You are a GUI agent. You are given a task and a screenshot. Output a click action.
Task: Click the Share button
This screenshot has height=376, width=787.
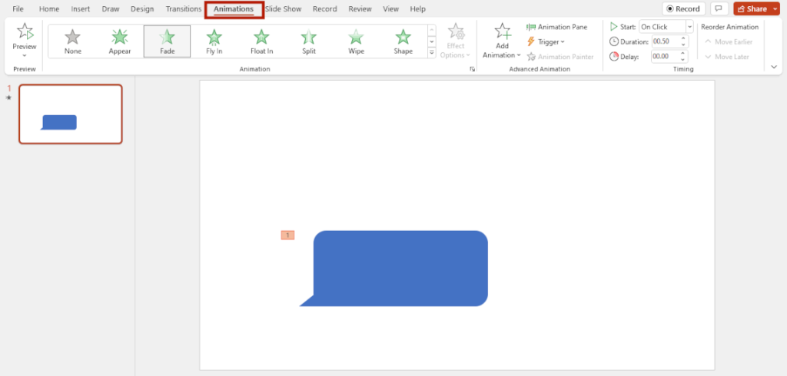pyautogui.click(x=752, y=9)
